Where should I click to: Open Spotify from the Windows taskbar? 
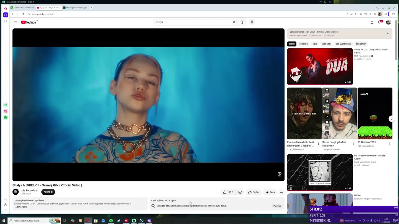(x=111, y=221)
